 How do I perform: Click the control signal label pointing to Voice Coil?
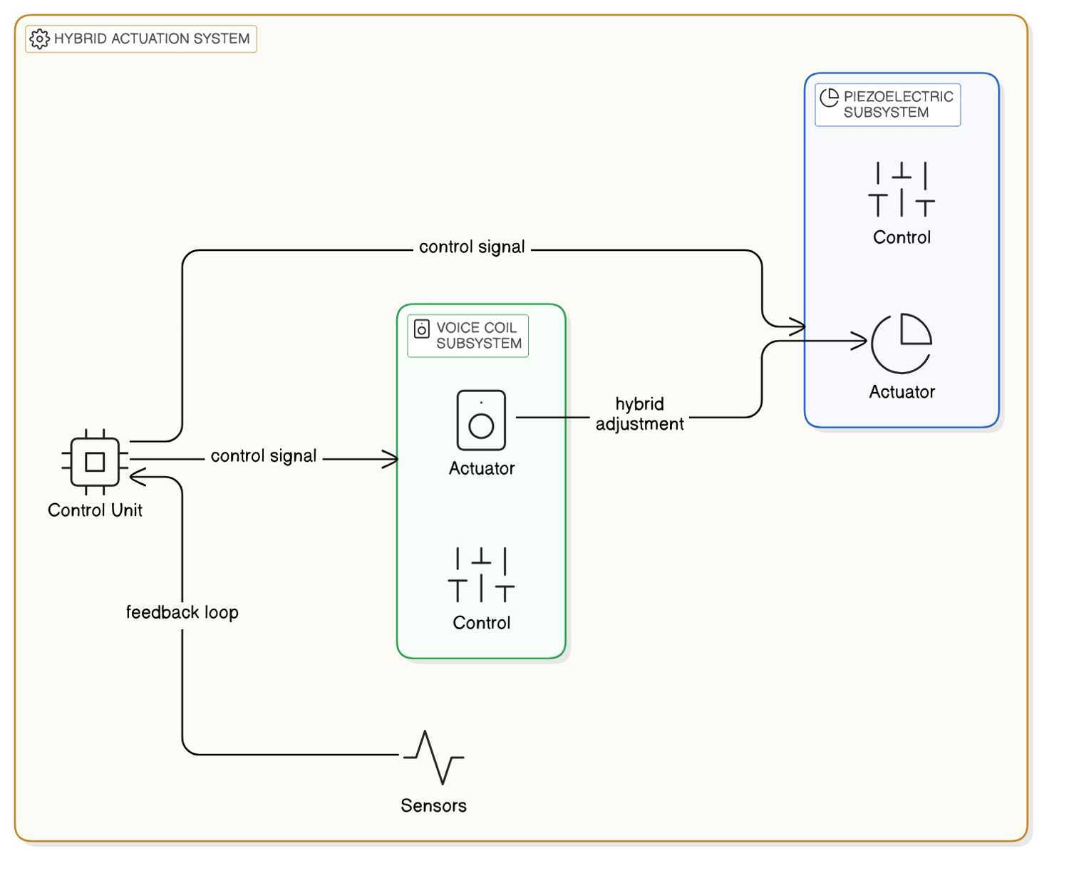(264, 456)
